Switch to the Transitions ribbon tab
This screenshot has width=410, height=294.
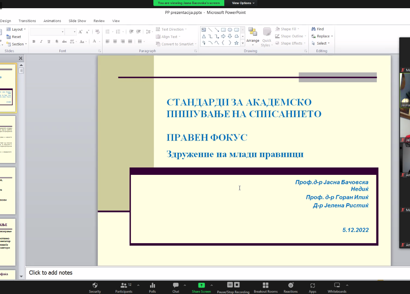coord(27,21)
